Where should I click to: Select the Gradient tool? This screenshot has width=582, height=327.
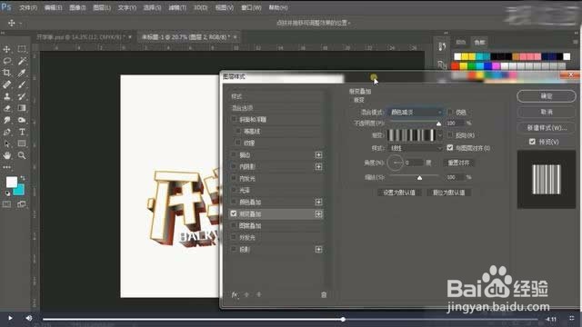point(22,108)
